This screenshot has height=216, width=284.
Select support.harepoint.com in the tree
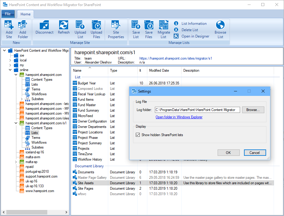tap(42, 176)
